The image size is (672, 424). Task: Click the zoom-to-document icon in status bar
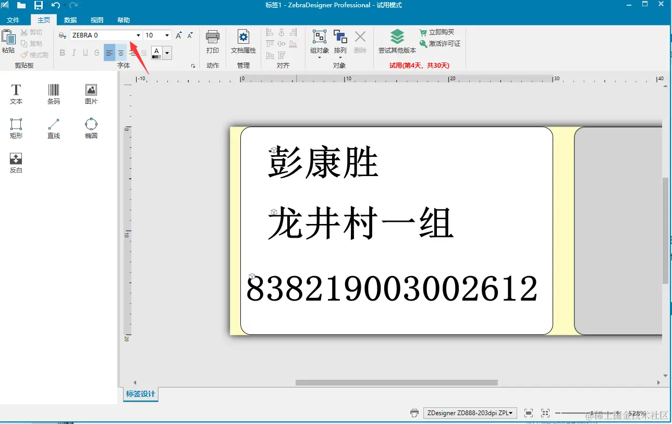point(529,413)
